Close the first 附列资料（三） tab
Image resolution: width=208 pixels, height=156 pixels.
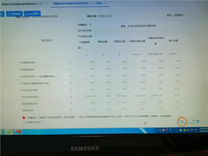click(47, 4)
